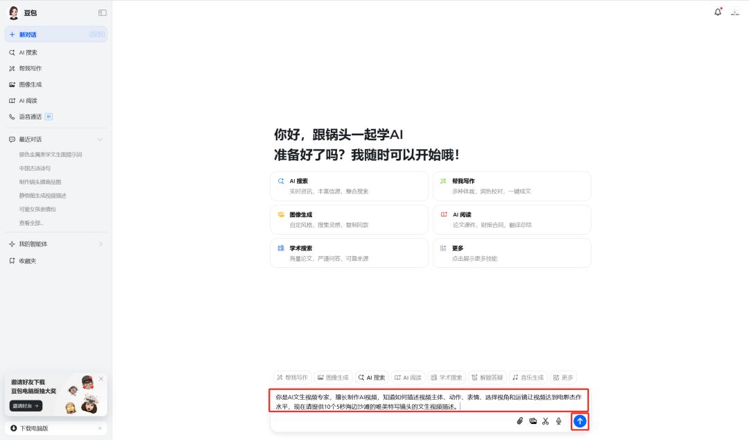Screen dimensions: 749x440
Task: Expand 我的智能体 arrow
Action: 101,244
